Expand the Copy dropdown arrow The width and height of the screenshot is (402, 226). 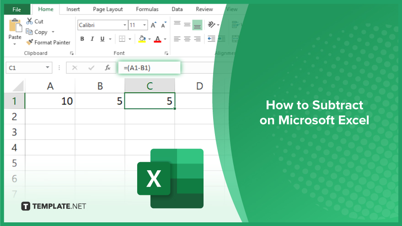click(53, 32)
